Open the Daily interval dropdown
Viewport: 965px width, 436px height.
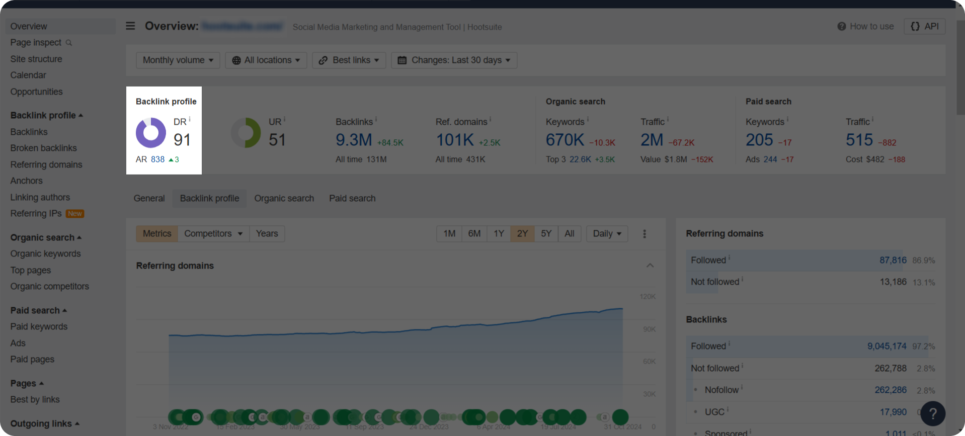[x=607, y=234]
